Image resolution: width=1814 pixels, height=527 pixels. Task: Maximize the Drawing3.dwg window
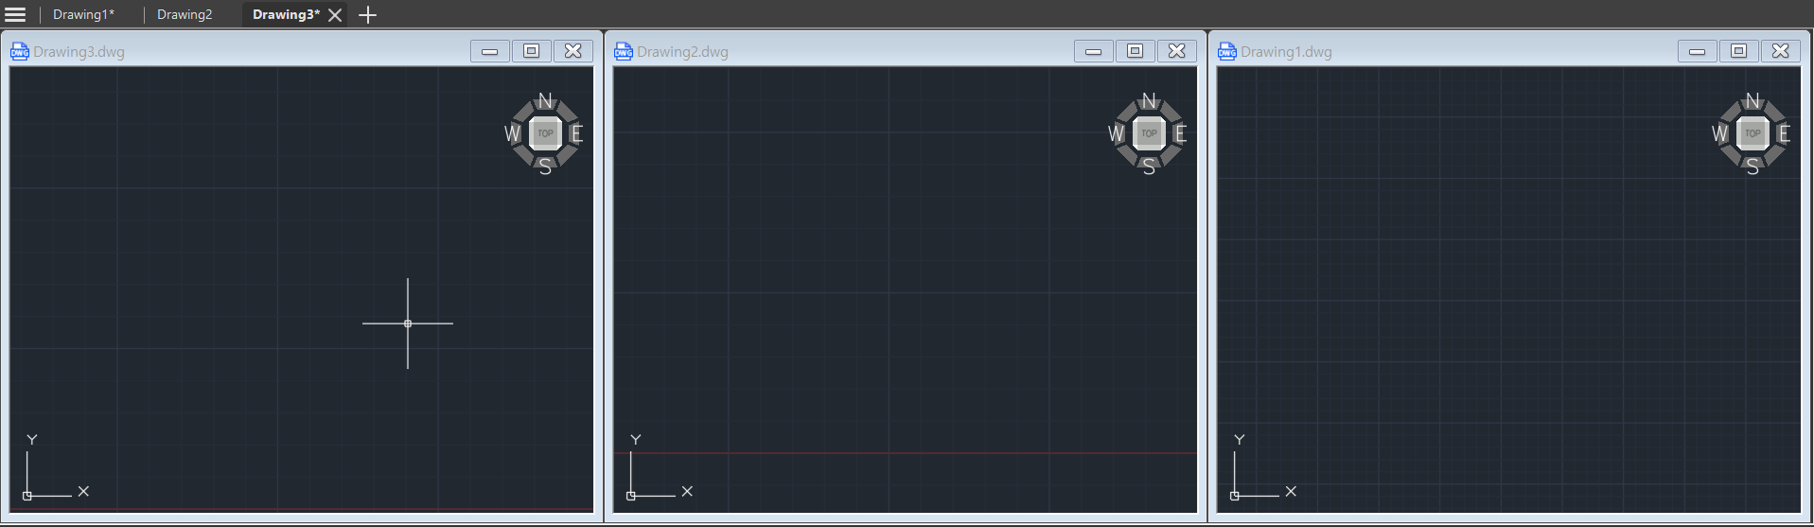point(532,51)
